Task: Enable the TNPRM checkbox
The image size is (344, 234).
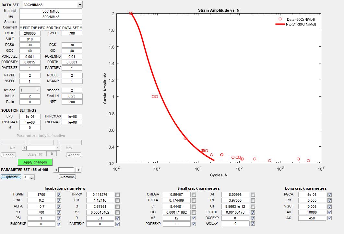Action: (x=117, y=195)
